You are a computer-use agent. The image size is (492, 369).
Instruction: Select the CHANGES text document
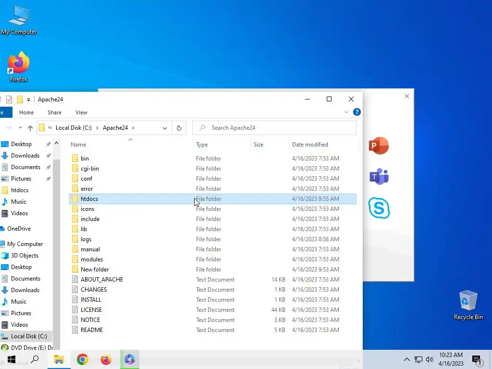tap(213, 290)
